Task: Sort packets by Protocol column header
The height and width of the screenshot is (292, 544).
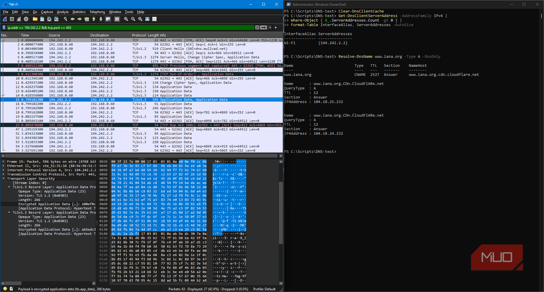Action: click(139, 35)
